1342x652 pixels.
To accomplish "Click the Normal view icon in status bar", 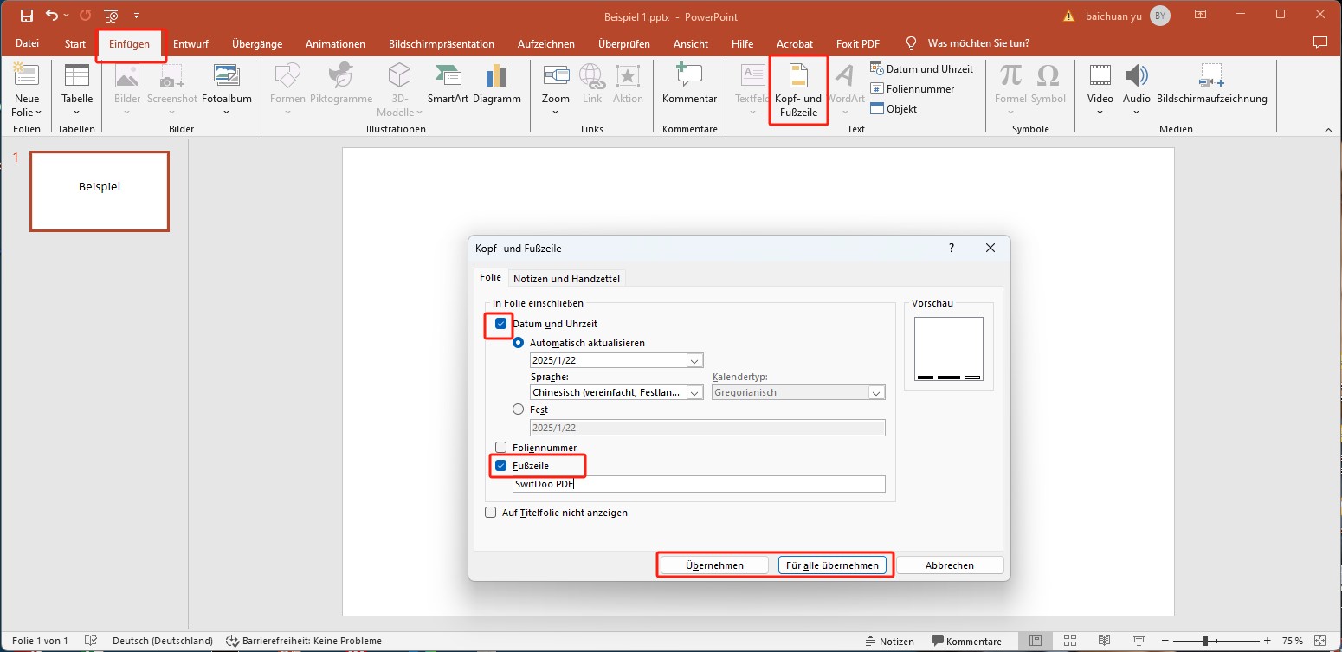I will 1036,641.
